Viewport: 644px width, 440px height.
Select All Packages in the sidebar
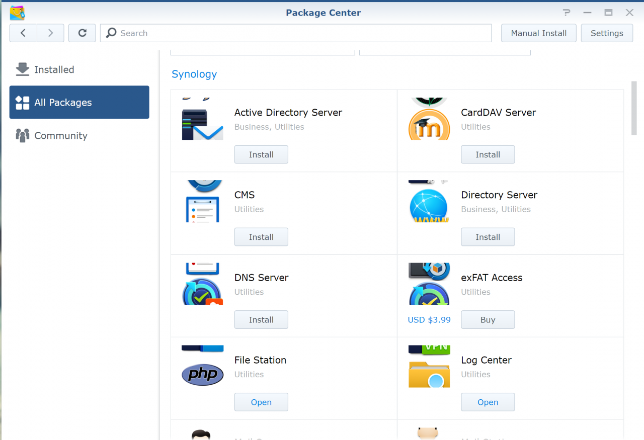[63, 102]
